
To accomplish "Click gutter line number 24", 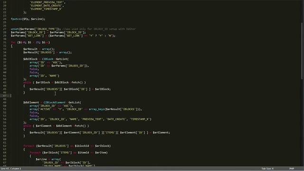I will pos(4,19).
